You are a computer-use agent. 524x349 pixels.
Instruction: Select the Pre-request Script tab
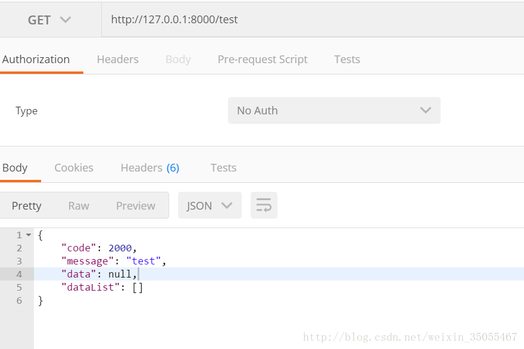pos(263,60)
